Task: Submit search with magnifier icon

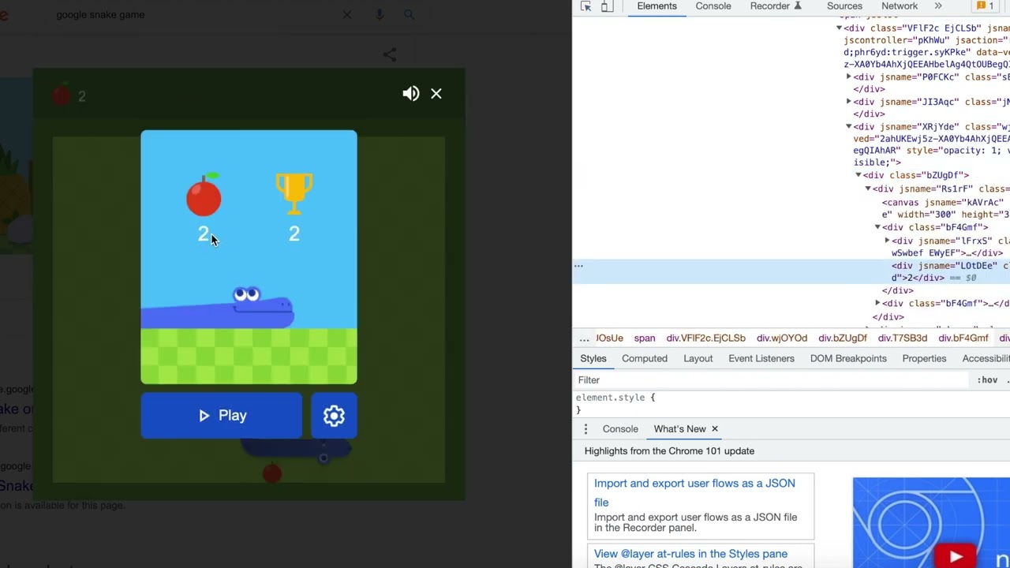Action: (x=409, y=14)
